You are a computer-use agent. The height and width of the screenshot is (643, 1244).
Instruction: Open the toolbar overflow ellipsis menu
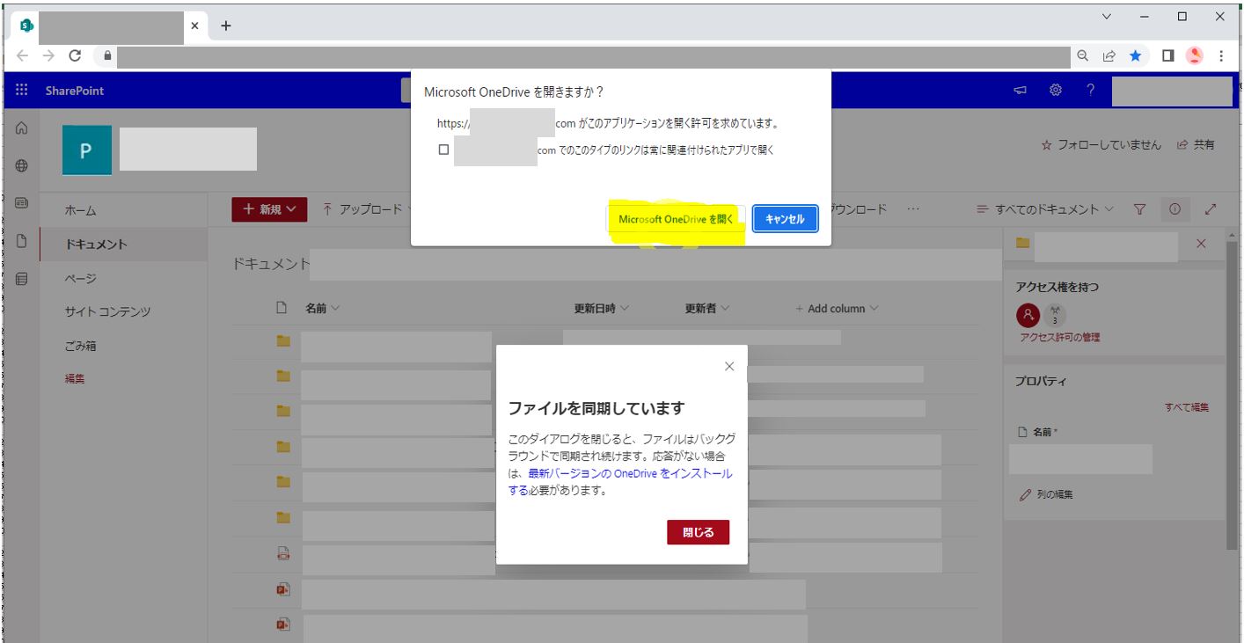pos(913,209)
